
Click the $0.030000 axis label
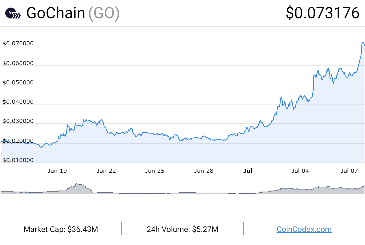(18, 121)
